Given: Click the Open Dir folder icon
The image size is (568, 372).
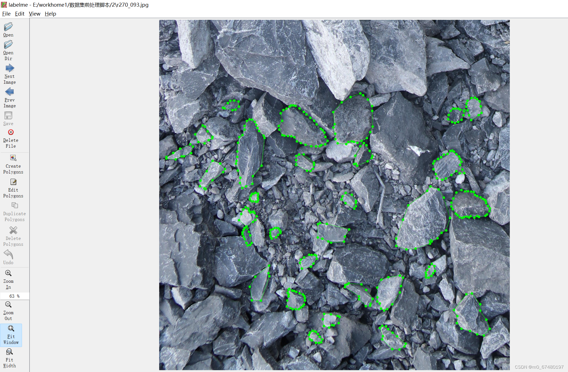Looking at the screenshot, I should coord(8,44).
